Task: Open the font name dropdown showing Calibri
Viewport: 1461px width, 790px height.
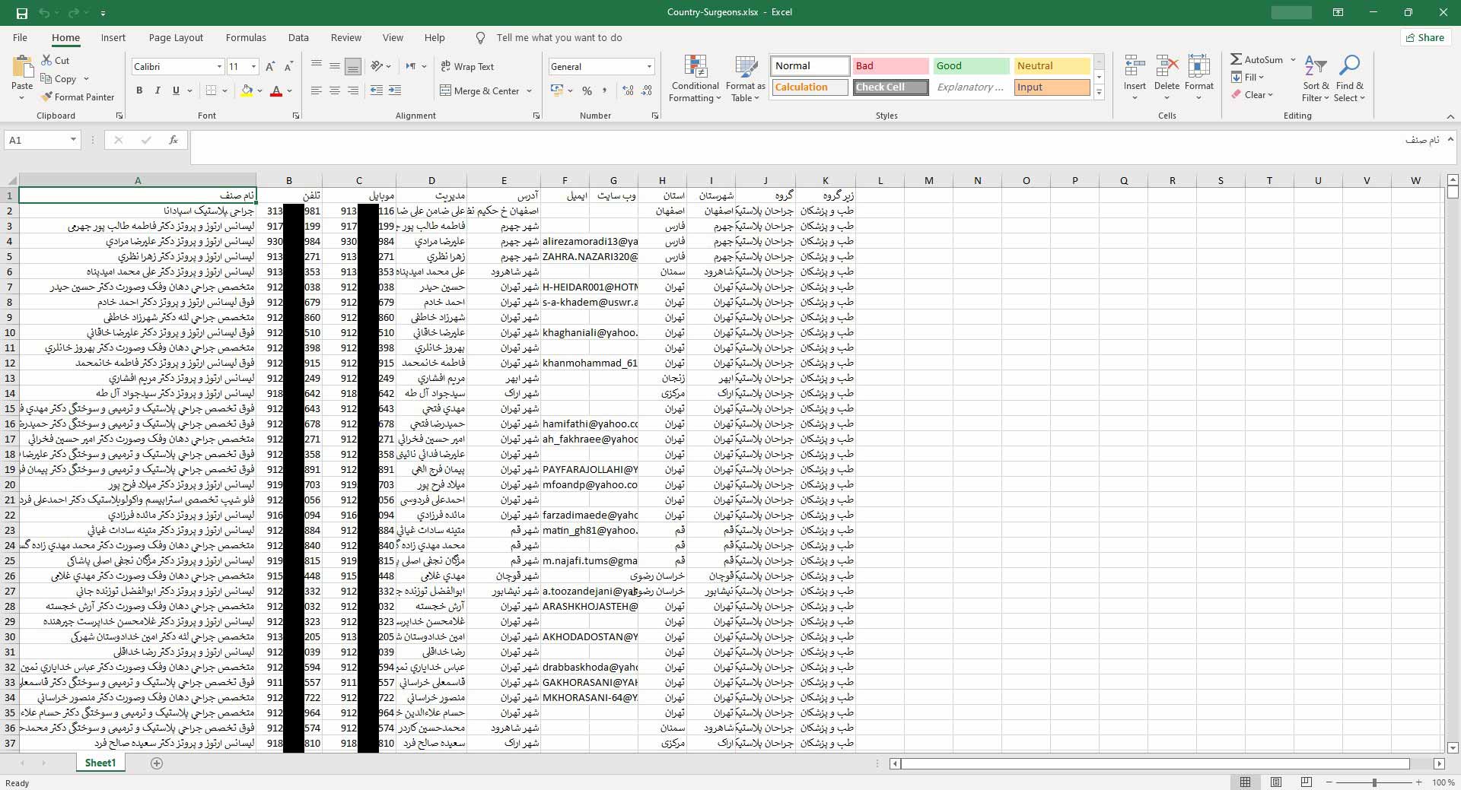Action: click(219, 67)
